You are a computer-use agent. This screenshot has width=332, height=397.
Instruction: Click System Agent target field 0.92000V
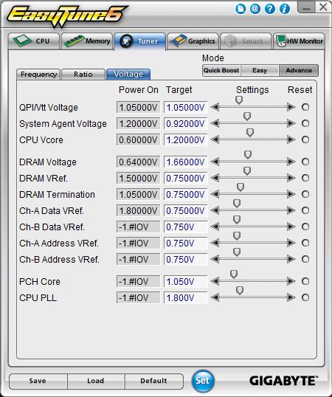pyautogui.click(x=186, y=123)
